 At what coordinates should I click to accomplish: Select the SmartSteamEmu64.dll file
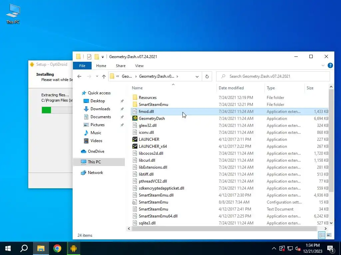[x=158, y=216]
